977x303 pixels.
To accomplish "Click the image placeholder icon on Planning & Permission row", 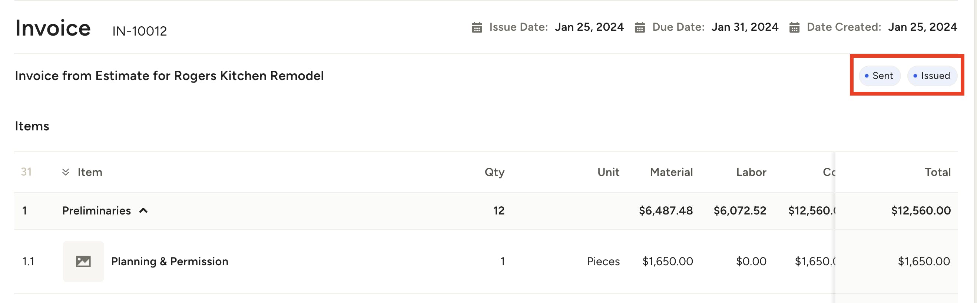I will click(83, 261).
